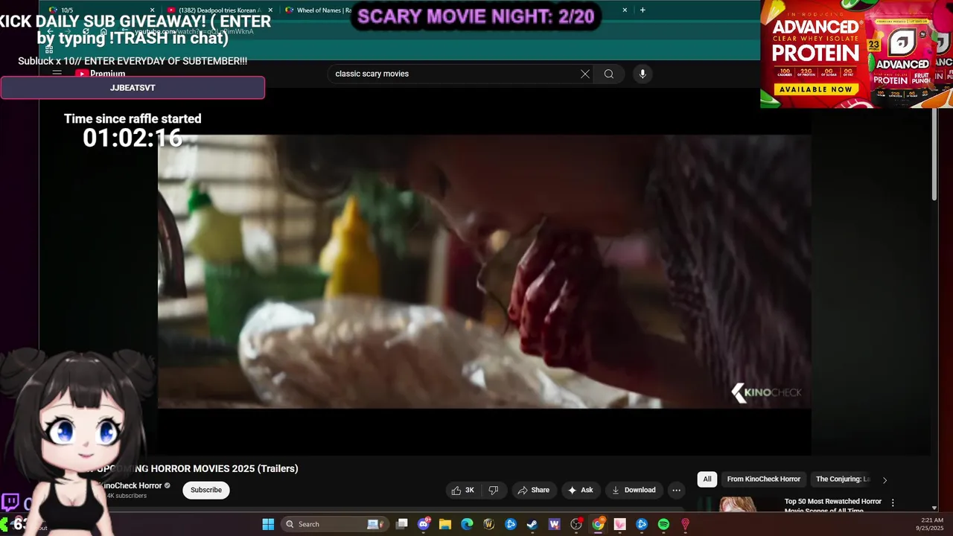Open more actions ellipsis under the video
The image size is (953, 536).
point(676,490)
